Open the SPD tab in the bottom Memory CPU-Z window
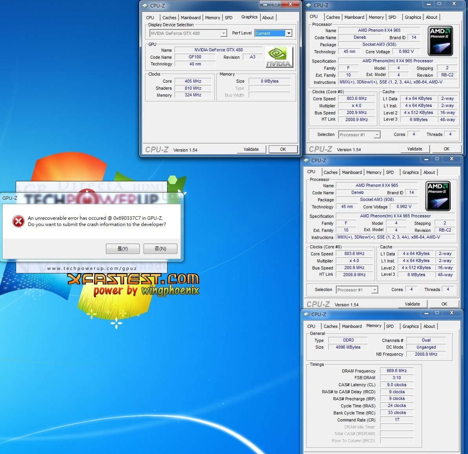This screenshot has width=468, height=454. pyautogui.click(x=390, y=326)
